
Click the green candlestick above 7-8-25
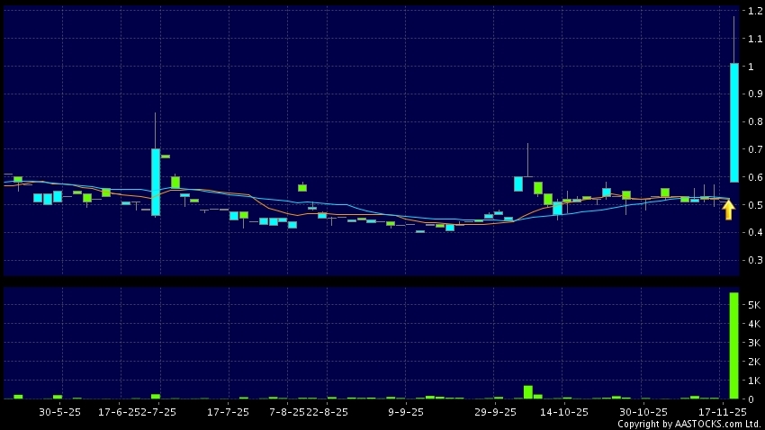302,187
